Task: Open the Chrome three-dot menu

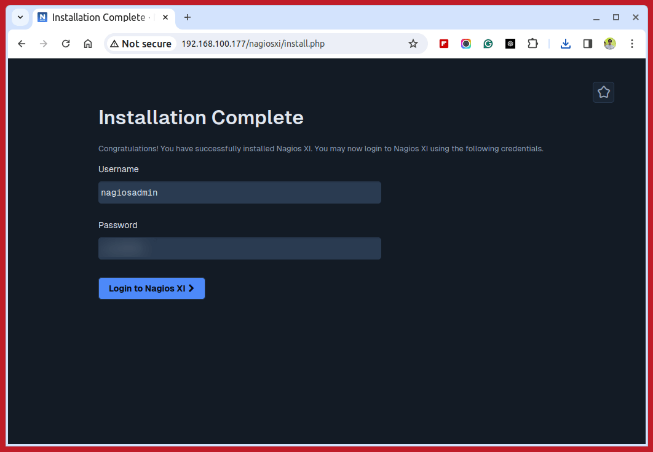Action: [632, 44]
